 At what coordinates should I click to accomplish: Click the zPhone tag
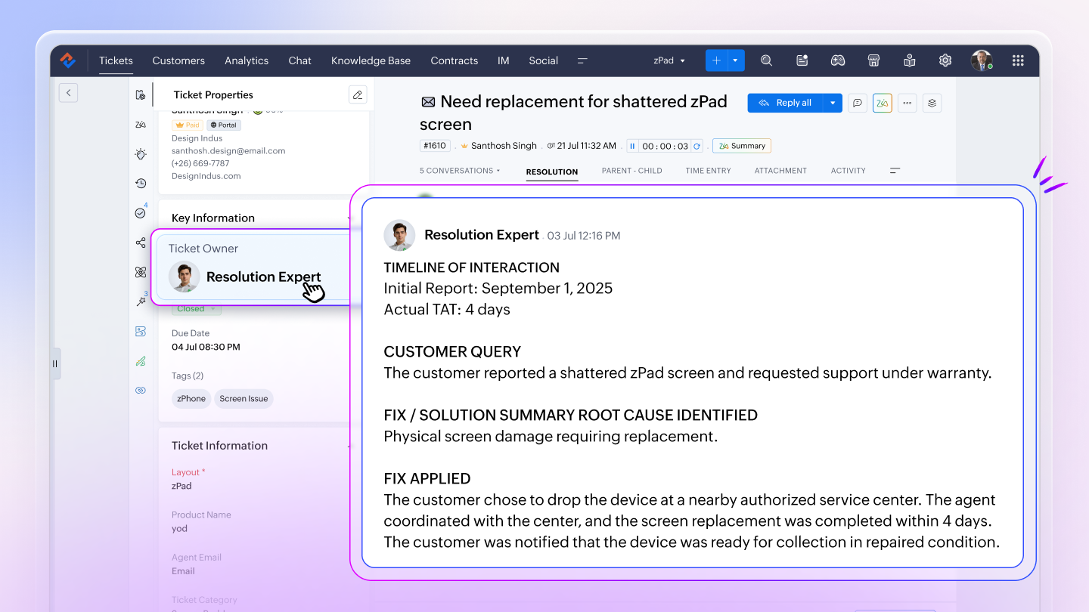pos(191,399)
